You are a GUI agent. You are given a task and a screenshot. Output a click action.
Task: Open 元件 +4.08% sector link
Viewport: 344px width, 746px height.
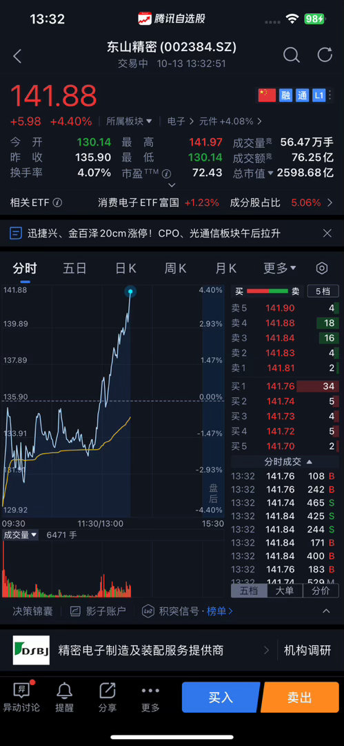pyautogui.click(x=230, y=122)
